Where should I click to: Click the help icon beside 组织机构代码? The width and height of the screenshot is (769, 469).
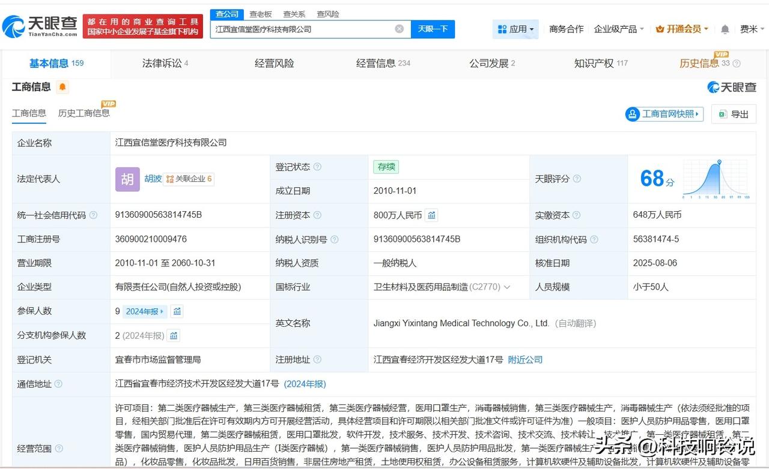(x=594, y=239)
